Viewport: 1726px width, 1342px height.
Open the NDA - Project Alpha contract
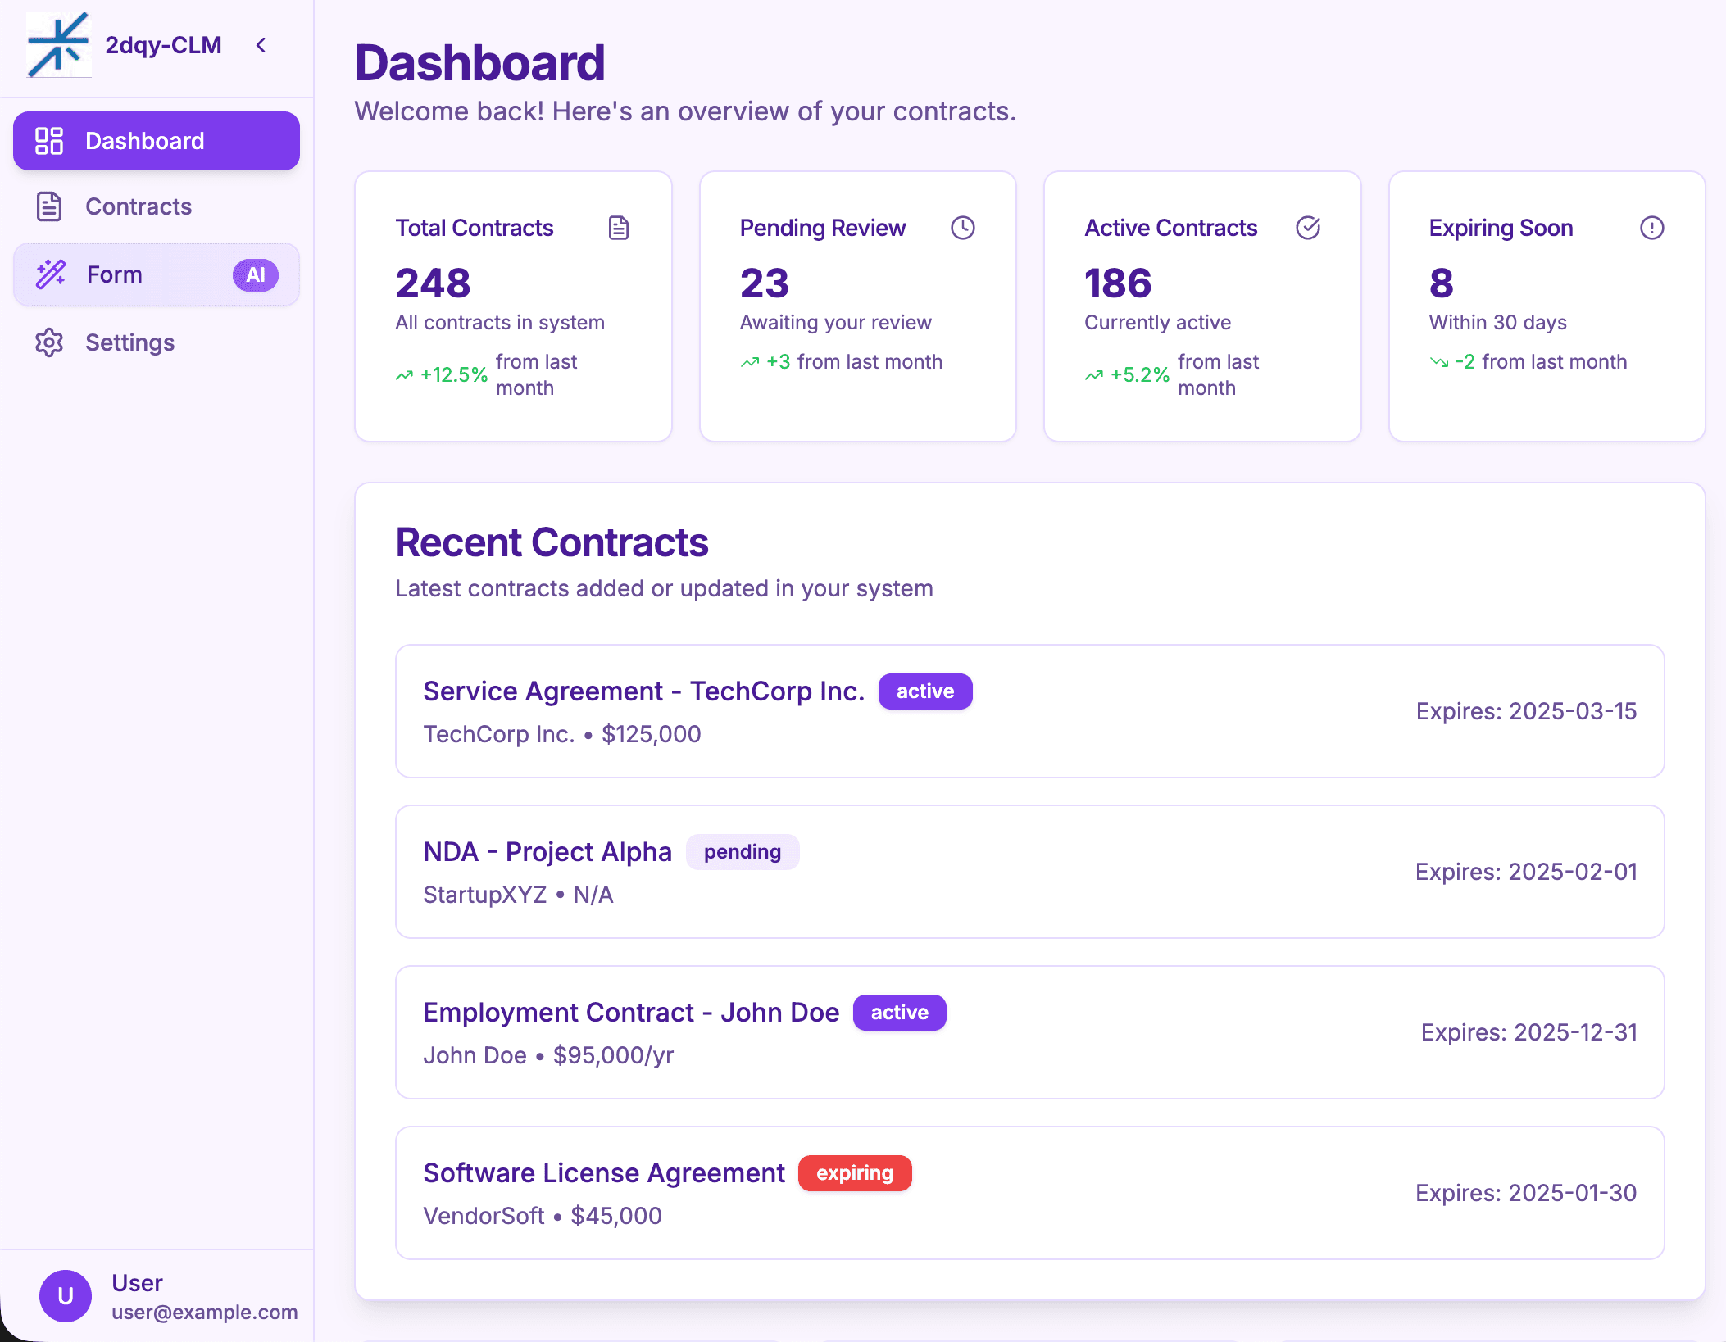coord(1030,872)
